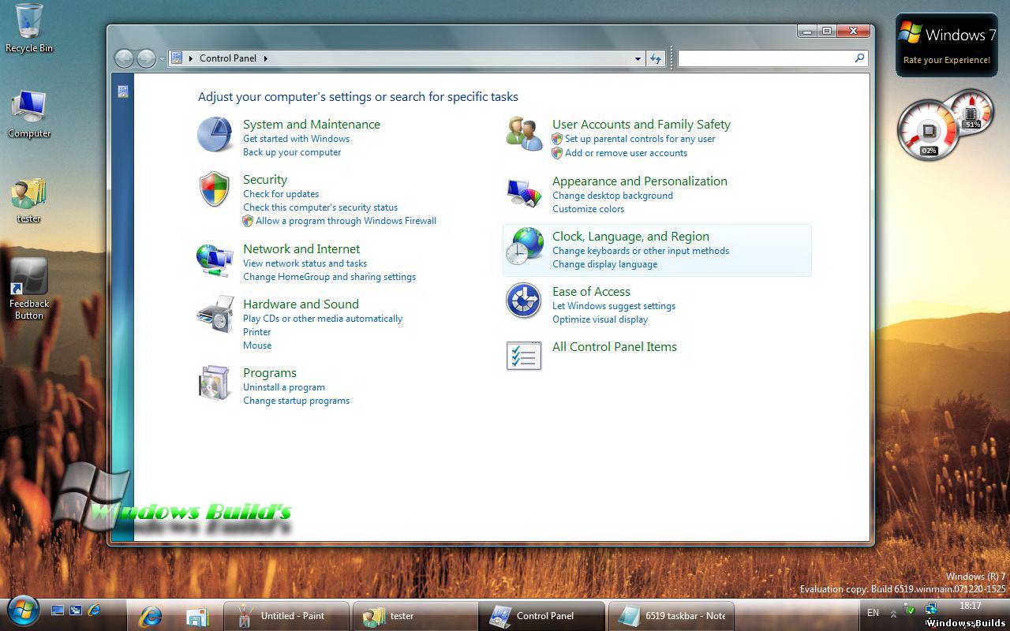Open System and Maintenance category icon
Screen dimensions: 1010x631
tap(214, 135)
